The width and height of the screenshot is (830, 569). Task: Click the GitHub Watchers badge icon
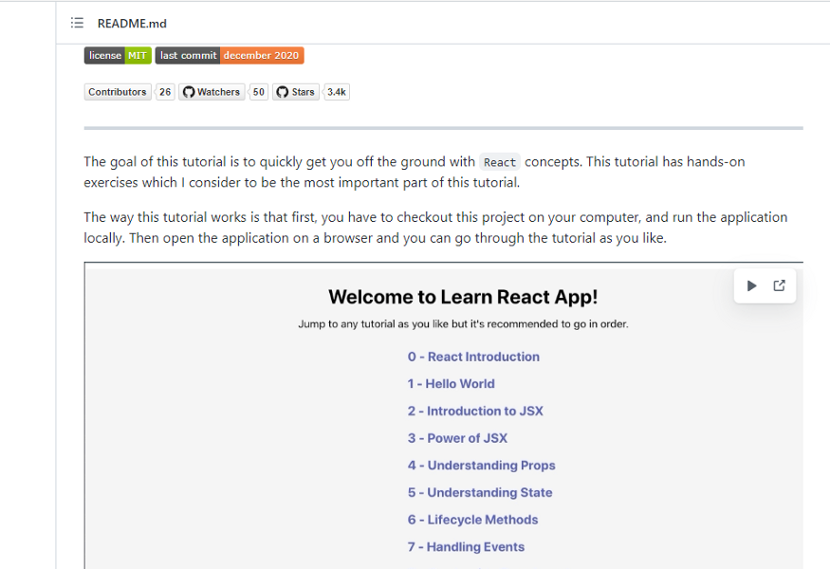pos(189,92)
